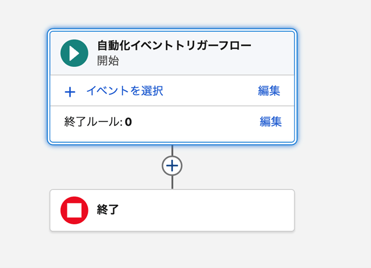
Task: Click the 終了ルール label text
Action: pyautogui.click(x=92, y=121)
